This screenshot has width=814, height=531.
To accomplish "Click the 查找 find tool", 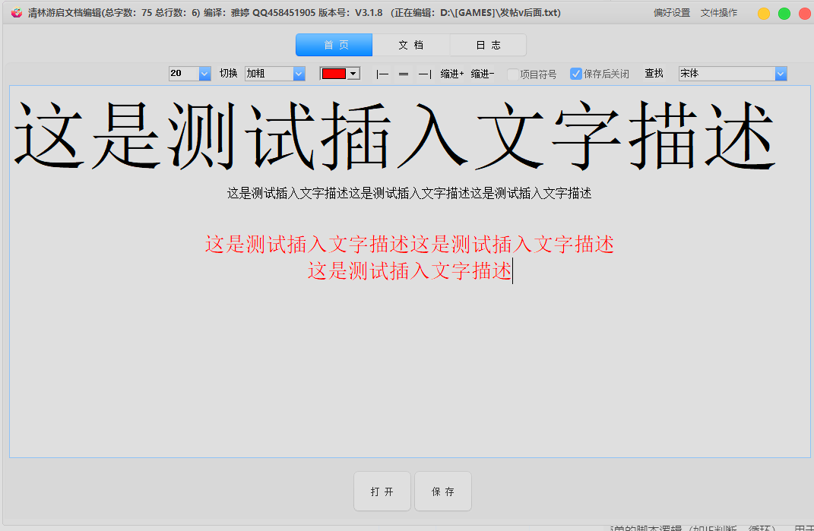I will click(654, 74).
